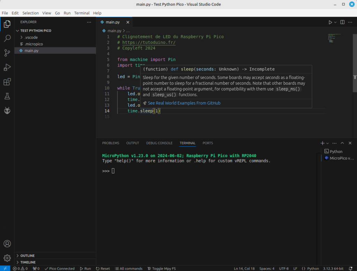
Task: Click the Reset button in status bar
Action: tap(103, 269)
